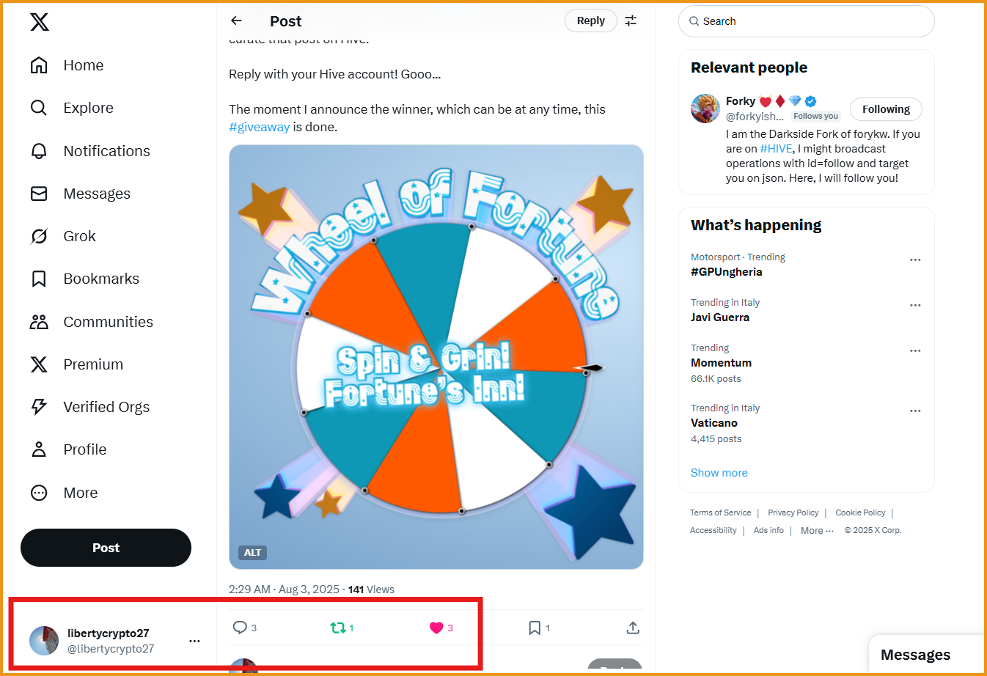Open the #giveaway hashtag link
987x676 pixels.
click(260, 127)
